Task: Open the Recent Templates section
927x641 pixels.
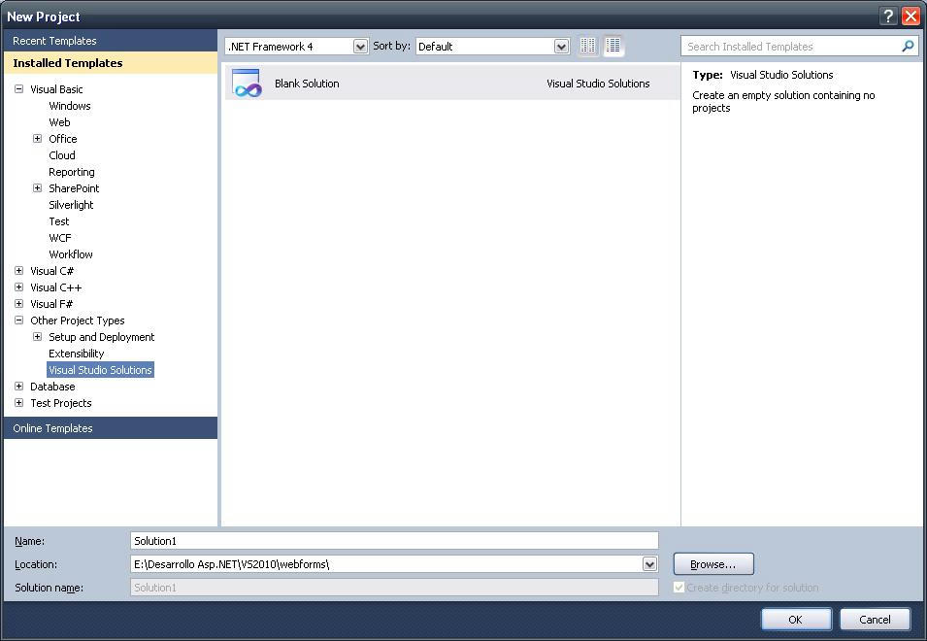Action: [x=111, y=41]
